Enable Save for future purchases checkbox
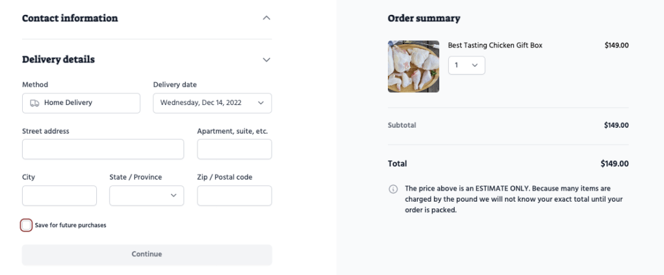The height and width of the screenshot is (275, 664). click(x=26, y=225)
